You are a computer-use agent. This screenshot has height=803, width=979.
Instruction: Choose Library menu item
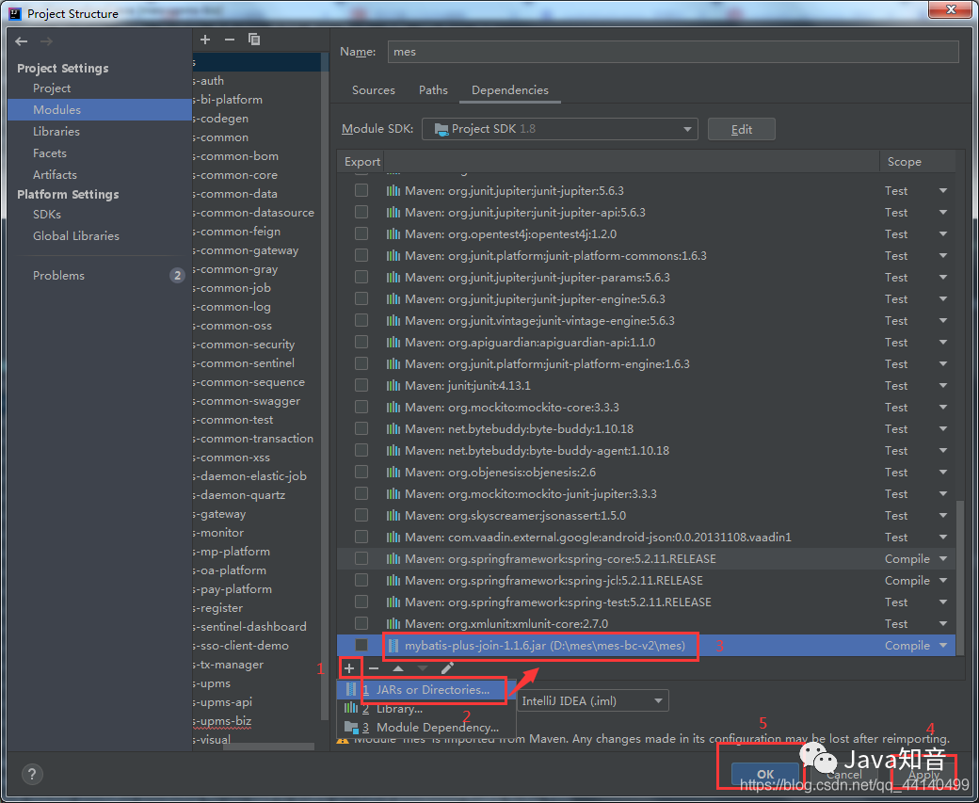point(427,710)
